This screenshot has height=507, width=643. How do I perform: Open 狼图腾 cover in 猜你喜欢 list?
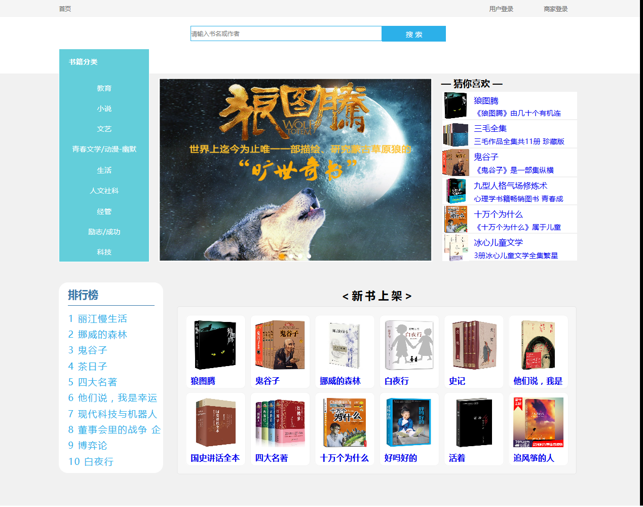click(x=456, y=105)
